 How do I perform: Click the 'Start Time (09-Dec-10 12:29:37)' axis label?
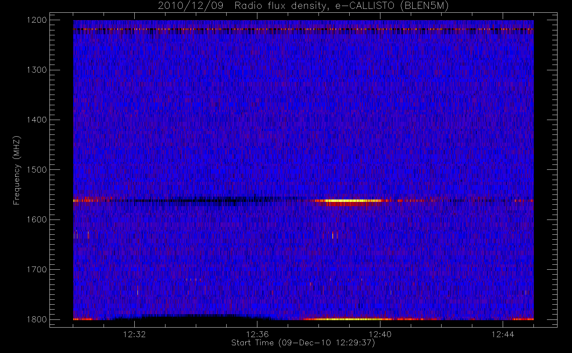303,343
